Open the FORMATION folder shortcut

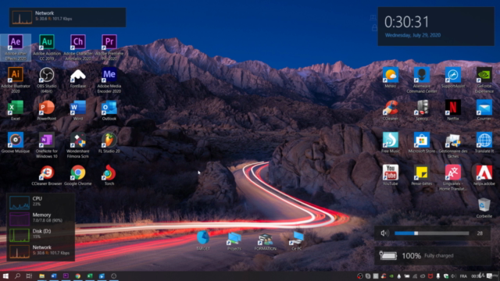(x=266, y=241)
